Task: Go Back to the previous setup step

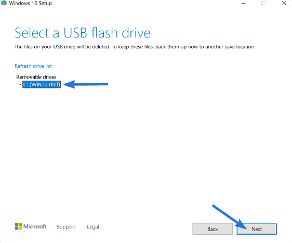Action: (x=213, y=229)
